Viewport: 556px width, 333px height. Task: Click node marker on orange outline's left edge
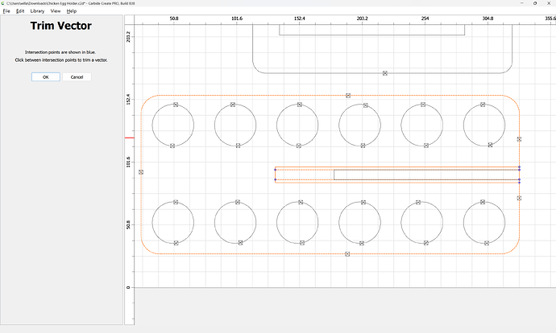click(x=141, y=172)
